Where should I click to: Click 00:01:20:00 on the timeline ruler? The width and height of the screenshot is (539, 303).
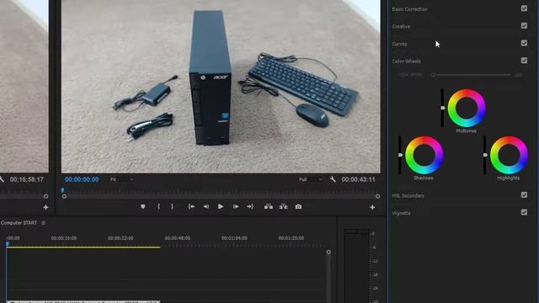(291, 238)
